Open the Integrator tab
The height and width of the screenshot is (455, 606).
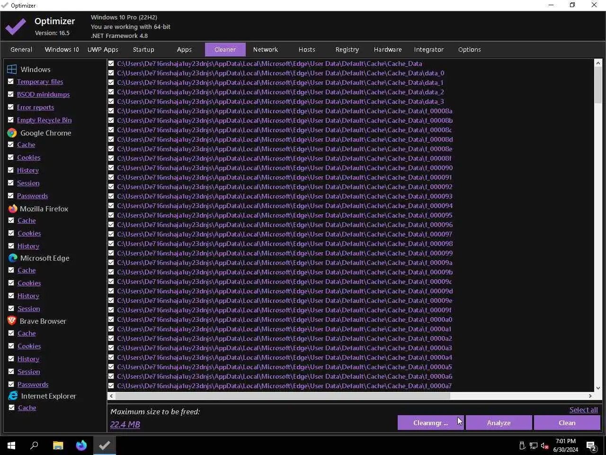pos(428,49)
